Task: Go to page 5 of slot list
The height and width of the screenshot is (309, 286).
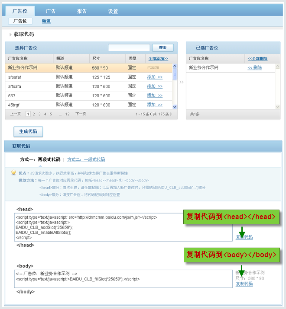Action: [51, 114]
